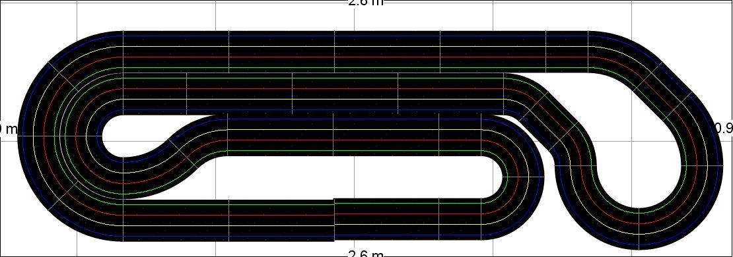Viewport: 733px width, 257px height.
Task: Click the 0.9 dimension label on the right edge
Action: tap(724, 128)
